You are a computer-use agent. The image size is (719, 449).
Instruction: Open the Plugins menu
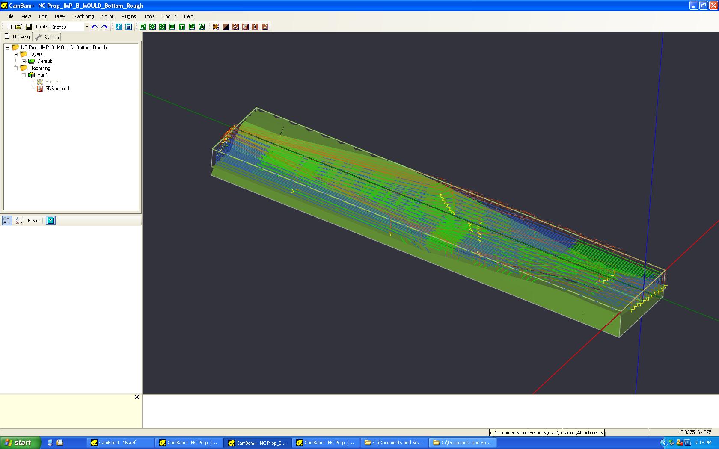point(128,16)
